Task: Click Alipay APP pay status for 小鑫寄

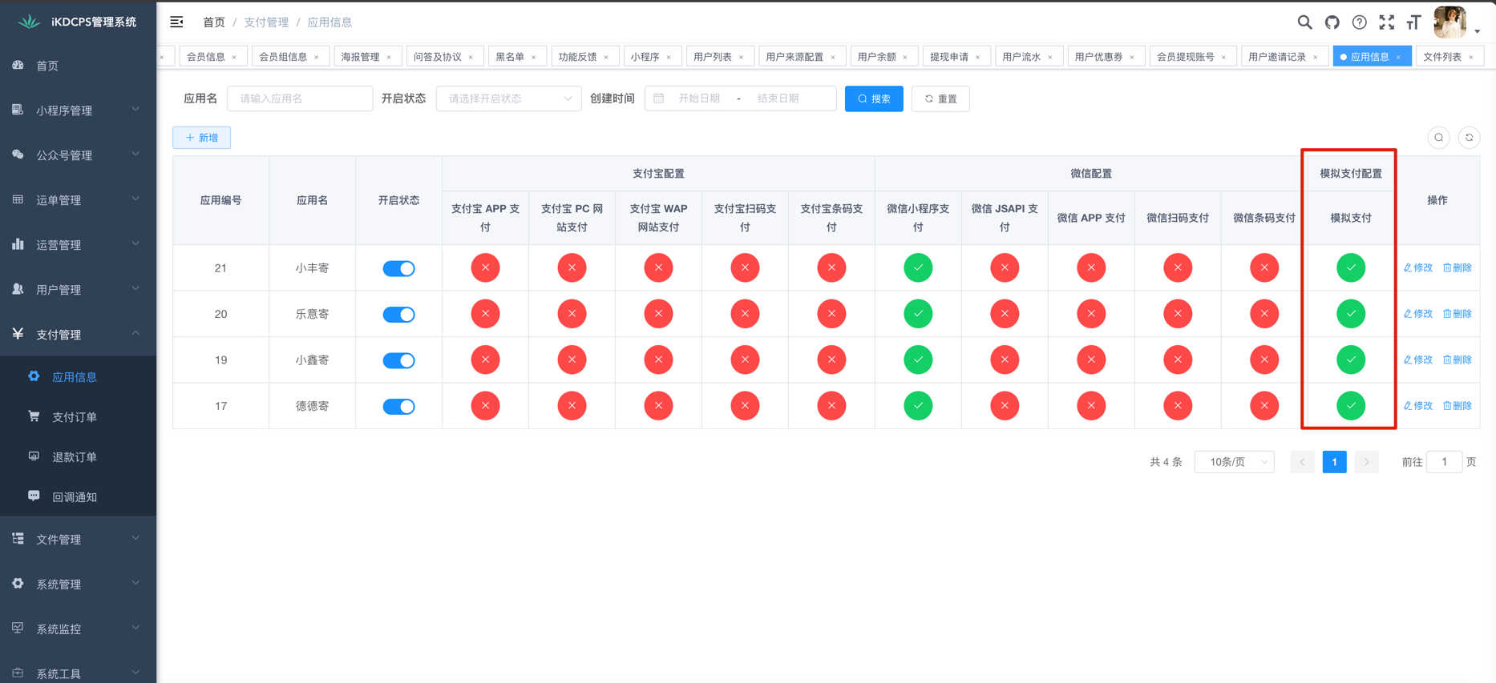Action: coord(485,360)
